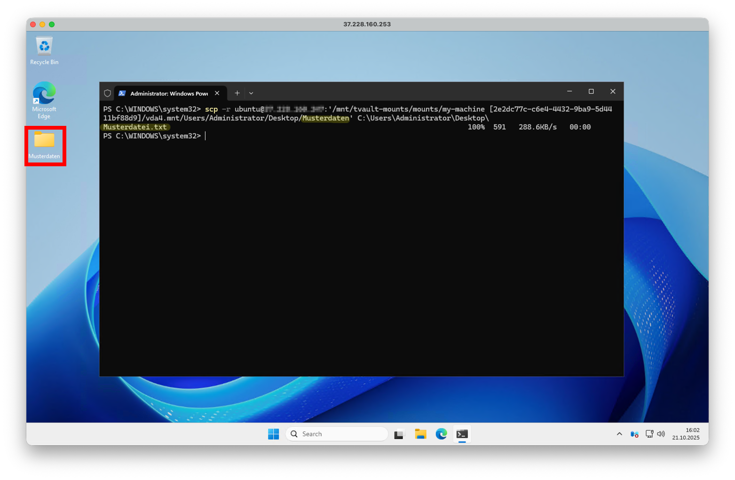Open Microsoft Edge desktop shortcut
This screenshot has height=480, width=735.
coord(44,99)
